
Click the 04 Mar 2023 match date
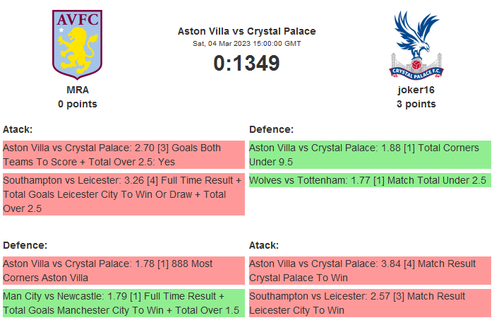246,44
